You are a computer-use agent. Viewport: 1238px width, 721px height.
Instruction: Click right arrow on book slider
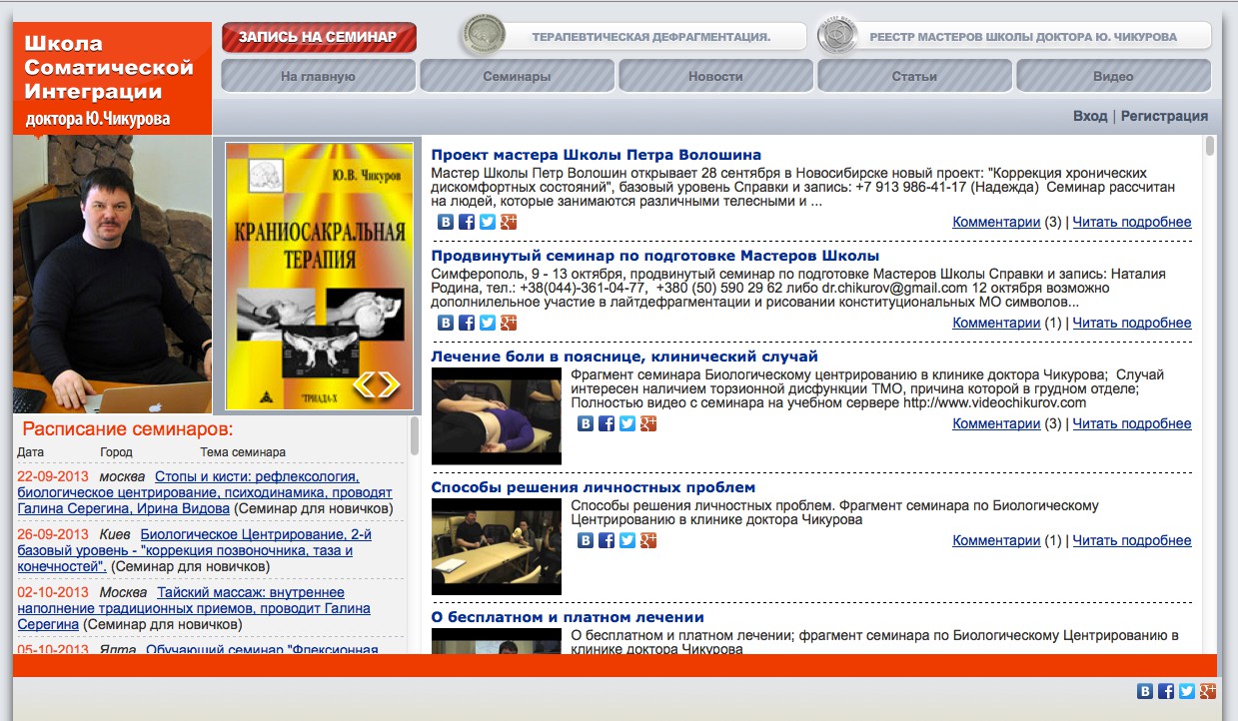(389, 383)
